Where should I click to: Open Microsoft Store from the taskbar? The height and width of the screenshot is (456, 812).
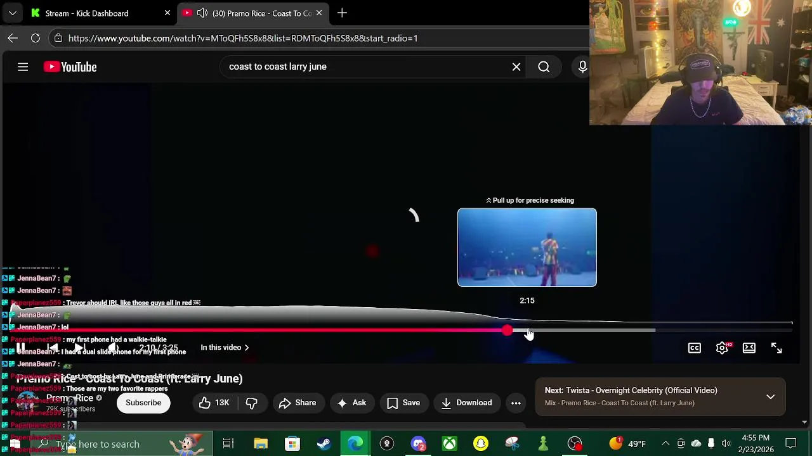tap(292, 443)
